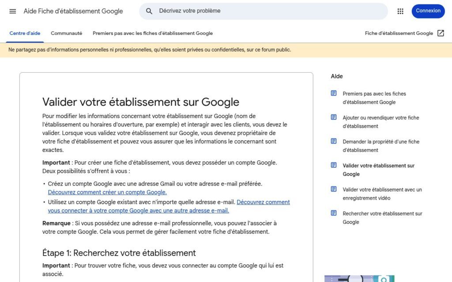Screen dimensions: 452x282
Task: Click article icon for Demander la propriété
Action: 334,141
